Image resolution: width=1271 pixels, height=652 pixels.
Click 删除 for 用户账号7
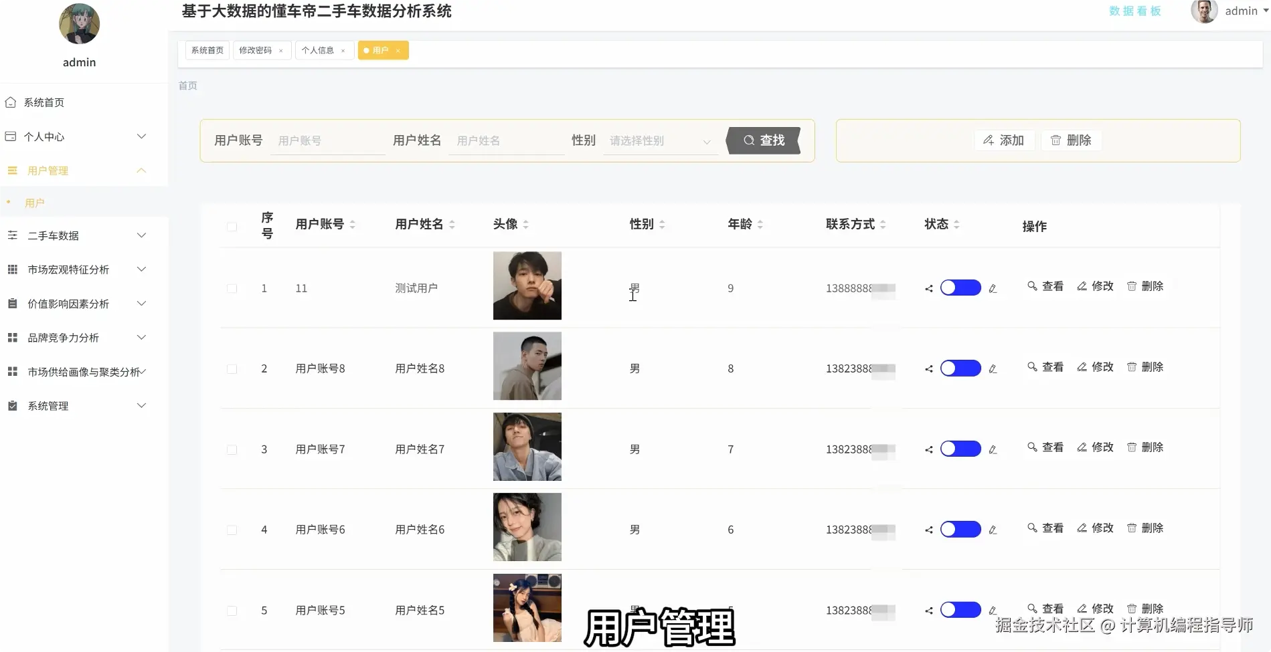[x=1145, y=447]
